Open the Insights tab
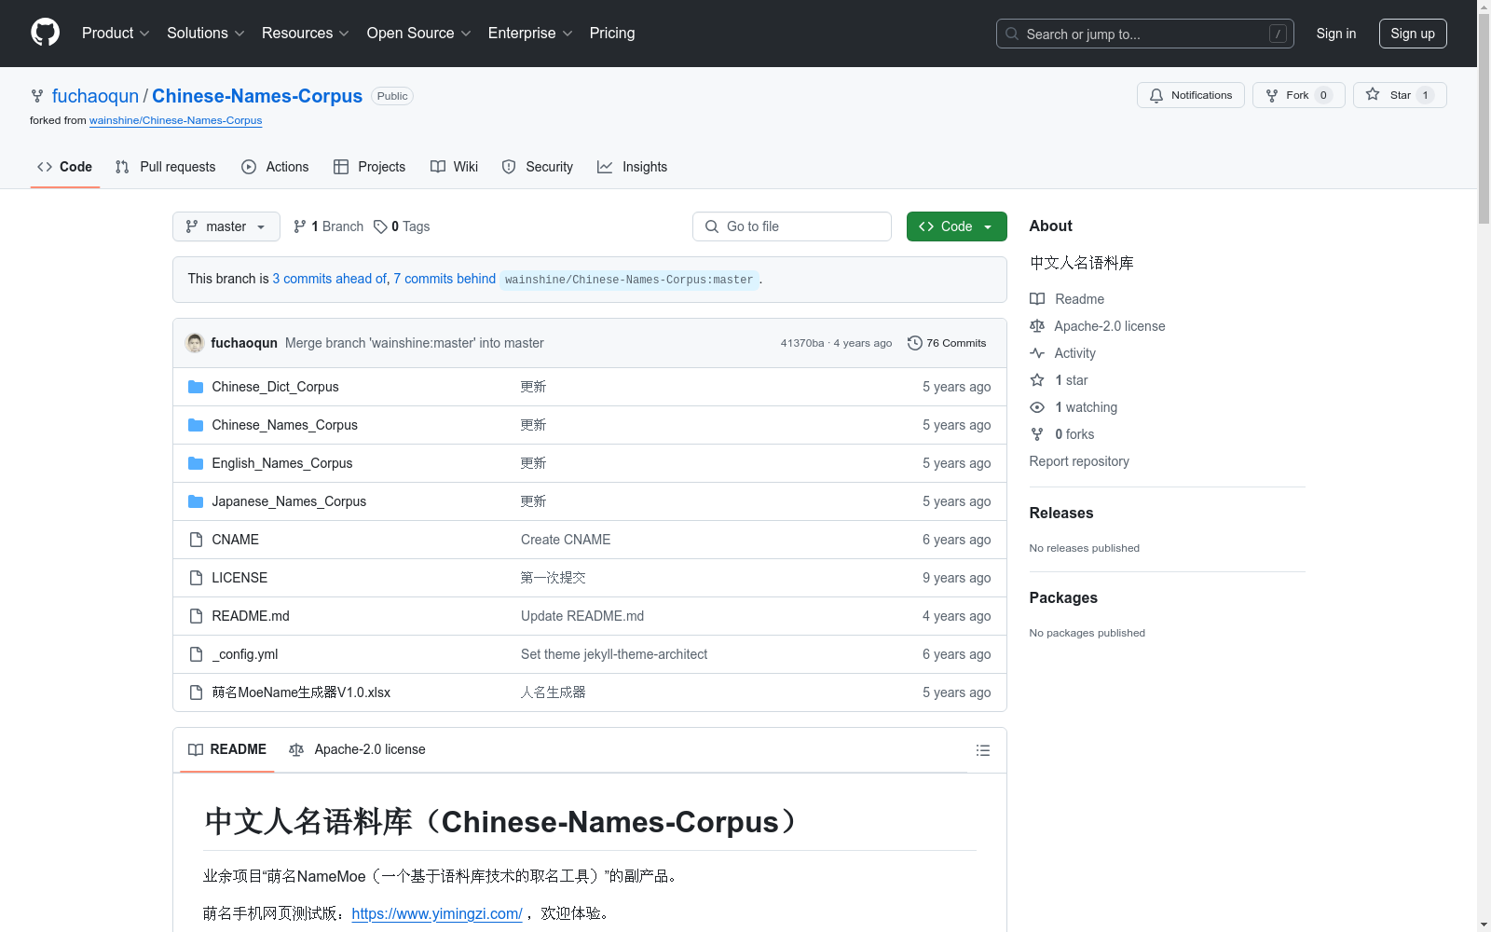The image size is (1491, 932). pos(632,167)
